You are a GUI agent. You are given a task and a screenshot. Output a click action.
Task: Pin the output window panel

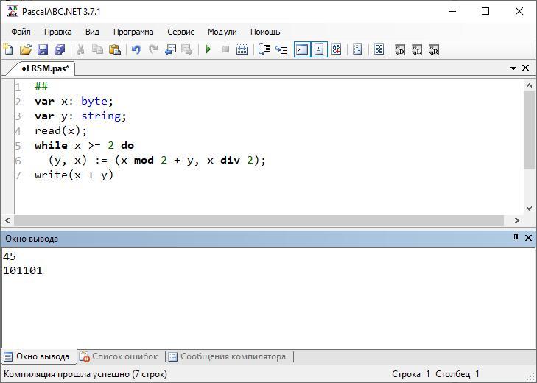516,238
